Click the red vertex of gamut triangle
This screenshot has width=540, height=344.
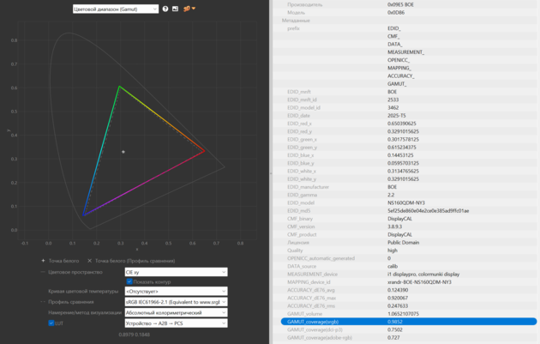point(204,151)
